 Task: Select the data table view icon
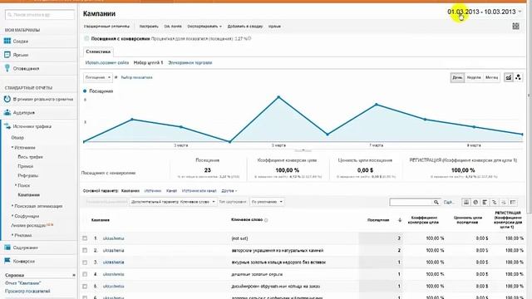[466, 202]
